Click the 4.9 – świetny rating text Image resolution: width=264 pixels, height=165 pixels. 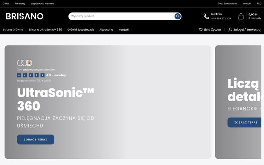point(56,75)
